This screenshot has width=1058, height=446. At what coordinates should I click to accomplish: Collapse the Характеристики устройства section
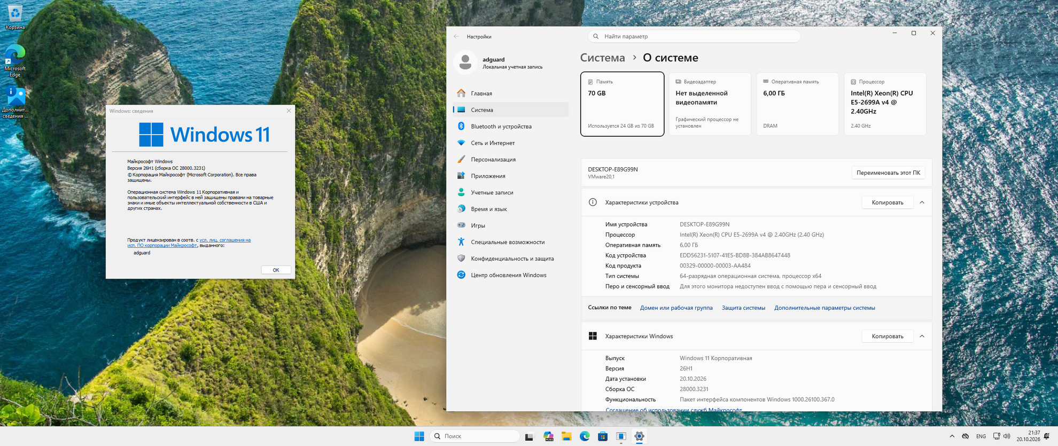(x=922, y=203)
